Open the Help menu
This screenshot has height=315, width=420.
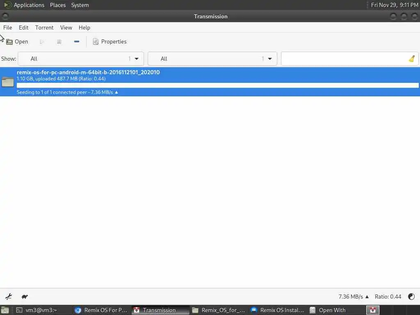point(84,27)
